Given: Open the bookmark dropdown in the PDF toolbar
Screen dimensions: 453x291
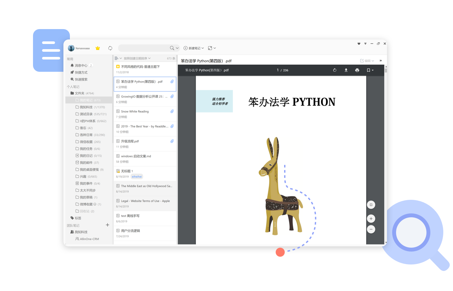Looking at the screenshot, I should [x=370, y=70].
